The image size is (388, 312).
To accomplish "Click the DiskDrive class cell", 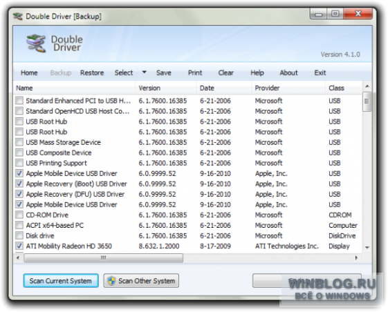I will [x=342, y=235].
